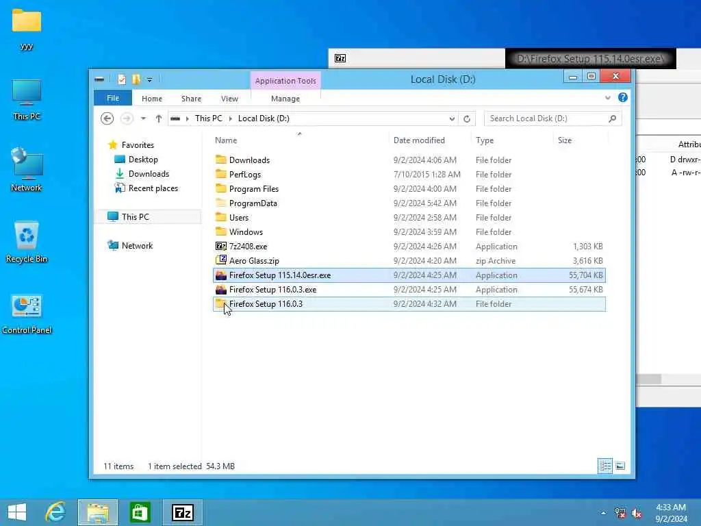
Task: Sort by Size column header
Action: pyautogui.click(x=581, y=140)
